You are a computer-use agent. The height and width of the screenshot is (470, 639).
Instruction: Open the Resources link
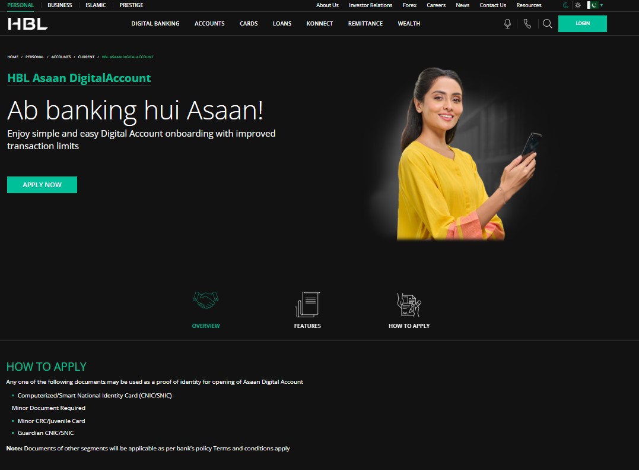[529, 5]
